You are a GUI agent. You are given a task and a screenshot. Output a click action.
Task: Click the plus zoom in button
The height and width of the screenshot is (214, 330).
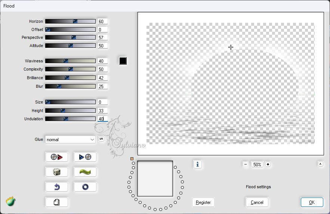tap(268, 164)
